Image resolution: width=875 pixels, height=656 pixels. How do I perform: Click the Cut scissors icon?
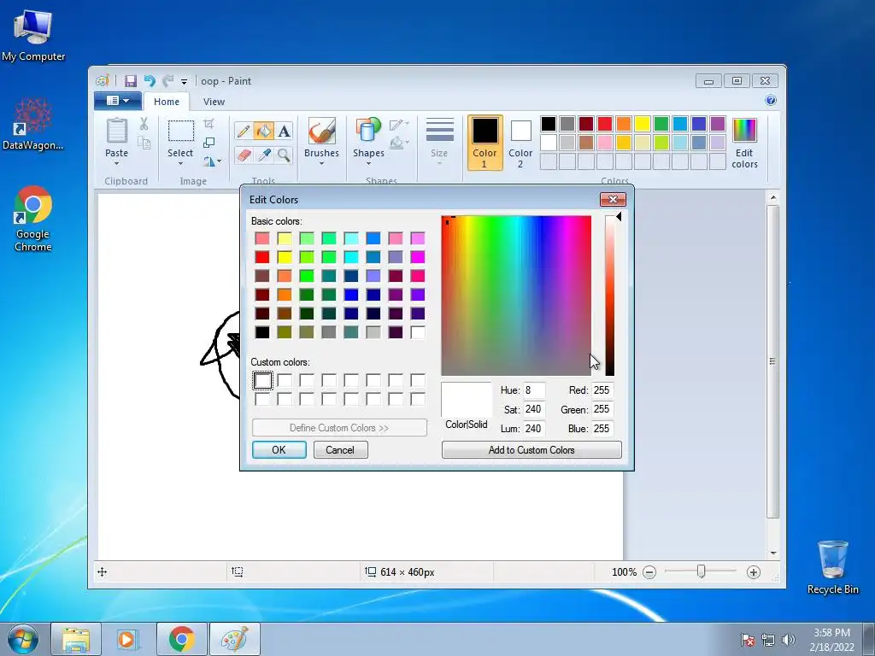pyautogui.click(x=144, y=124)
